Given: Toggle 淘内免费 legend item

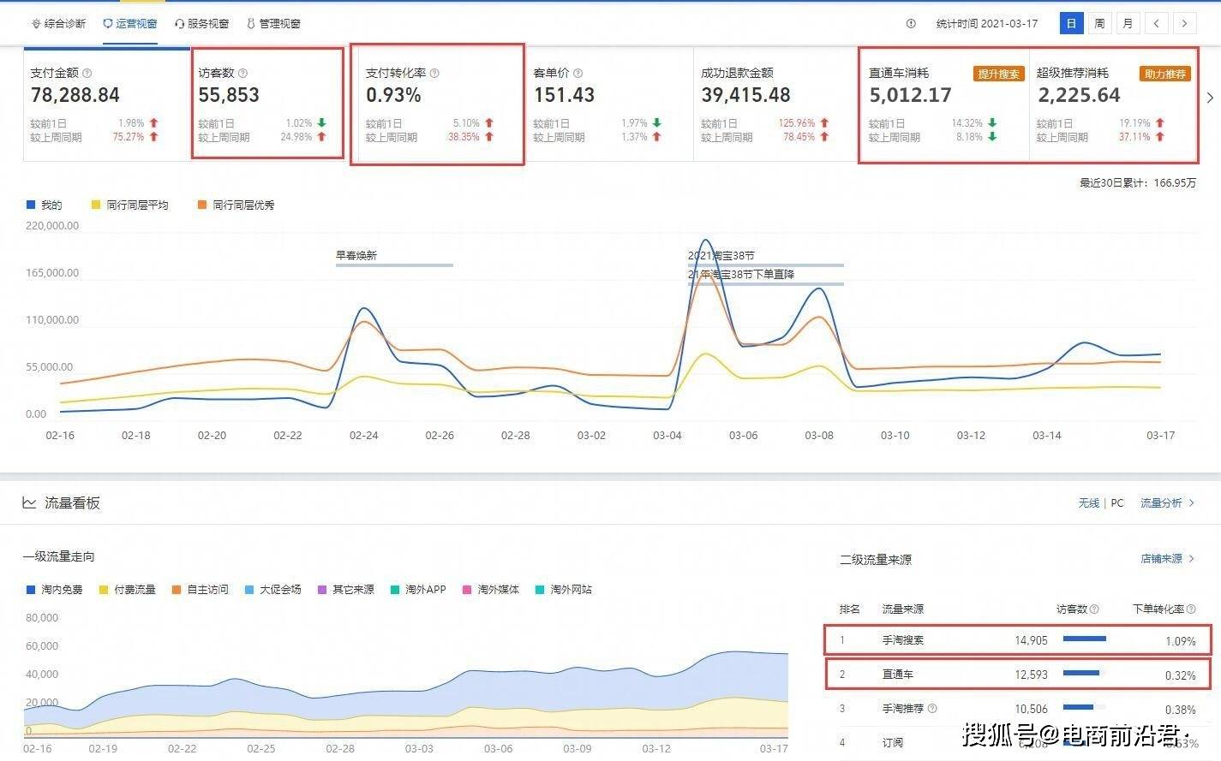Looking at the screenshot, I should [x=55, y=590].
